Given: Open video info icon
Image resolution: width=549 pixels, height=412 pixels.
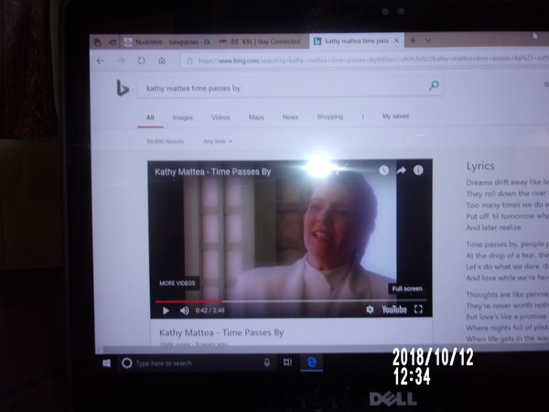Looking at the screenshot, I should [x=418, y=170].
